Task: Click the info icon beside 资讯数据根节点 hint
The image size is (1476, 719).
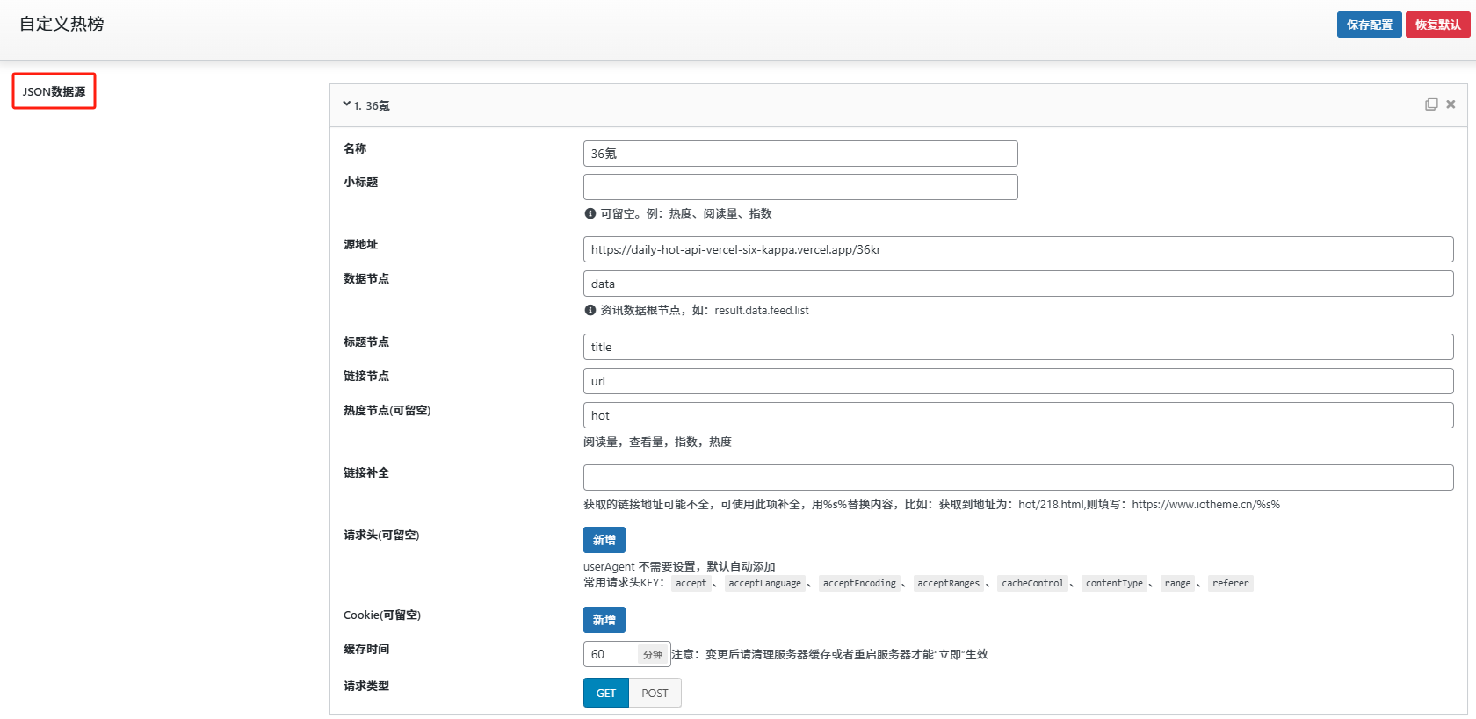Action: pos(590,310)
